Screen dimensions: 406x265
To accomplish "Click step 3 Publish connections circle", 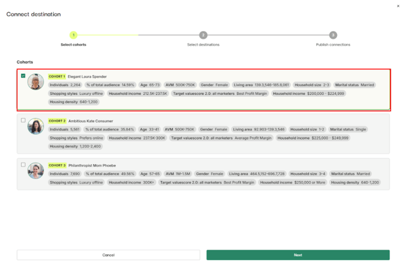I will (x=333, y=35).
